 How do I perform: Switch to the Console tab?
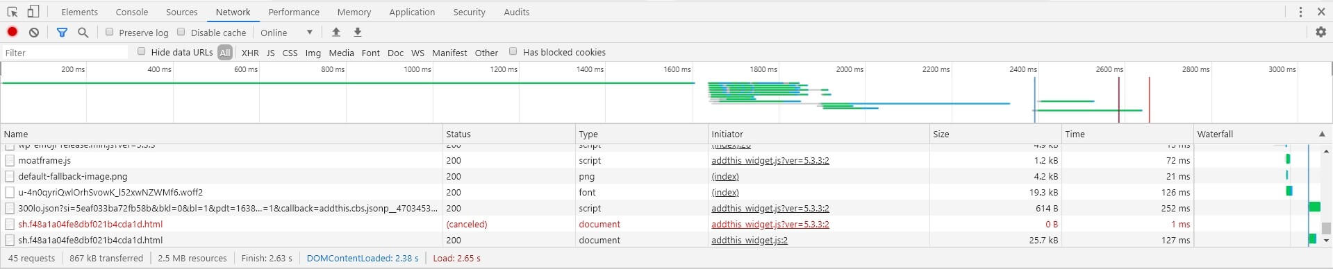click(x=132, y=12)
